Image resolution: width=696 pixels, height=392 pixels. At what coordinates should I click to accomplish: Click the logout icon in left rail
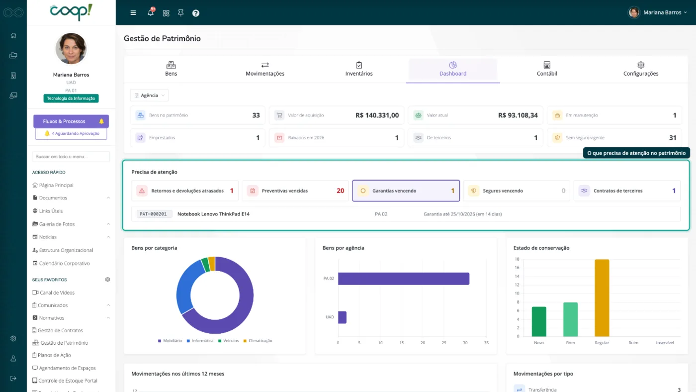(x=13, y=379)
